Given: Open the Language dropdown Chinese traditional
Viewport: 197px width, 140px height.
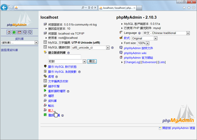Looking at the screenshot, I should click(166, 33).
